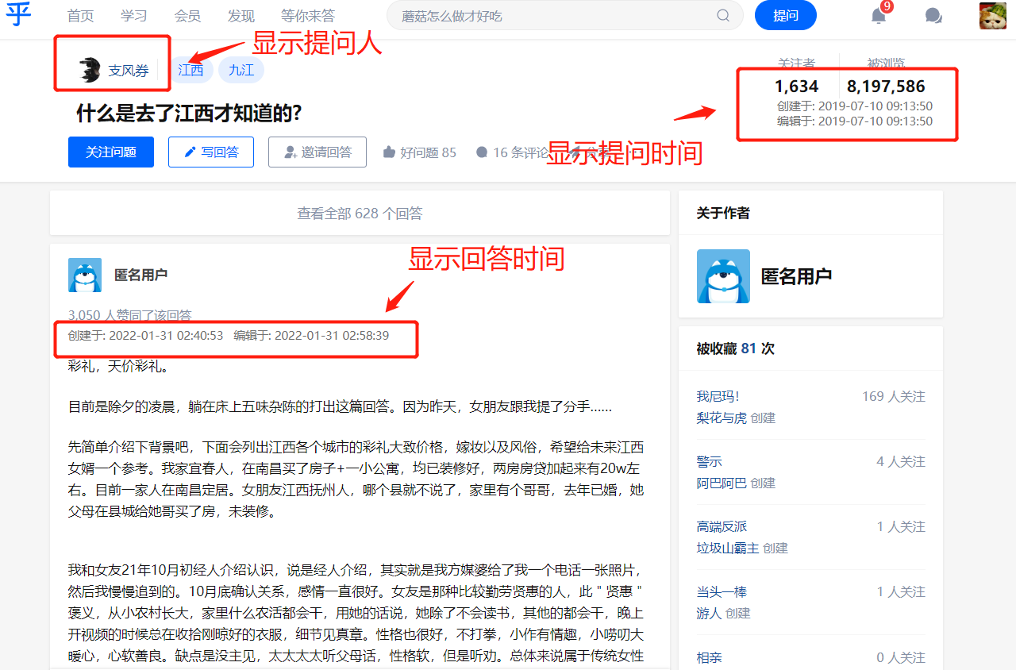
Task: Upvote question via 好问题 85 thumbs-up
Action: (419, 152)
